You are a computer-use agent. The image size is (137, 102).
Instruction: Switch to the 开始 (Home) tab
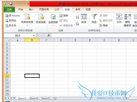pyautogui.click(x=21, y=10)
